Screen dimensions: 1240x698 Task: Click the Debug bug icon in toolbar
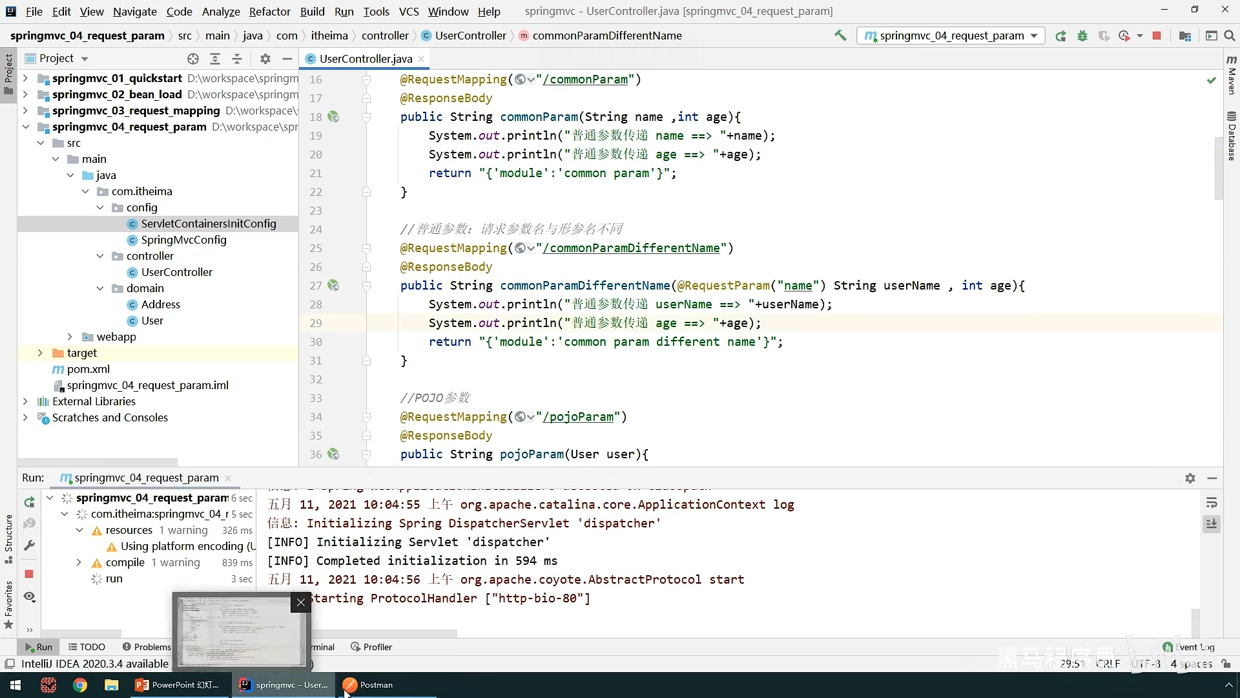click(x=1082, y=36)
